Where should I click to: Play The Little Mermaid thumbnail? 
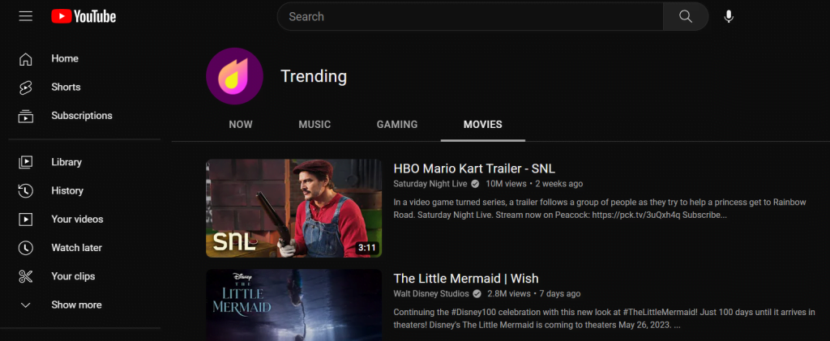tap(293, 305)
